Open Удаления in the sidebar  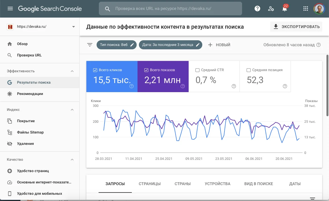pyautogui.click(x=40, y=144)
